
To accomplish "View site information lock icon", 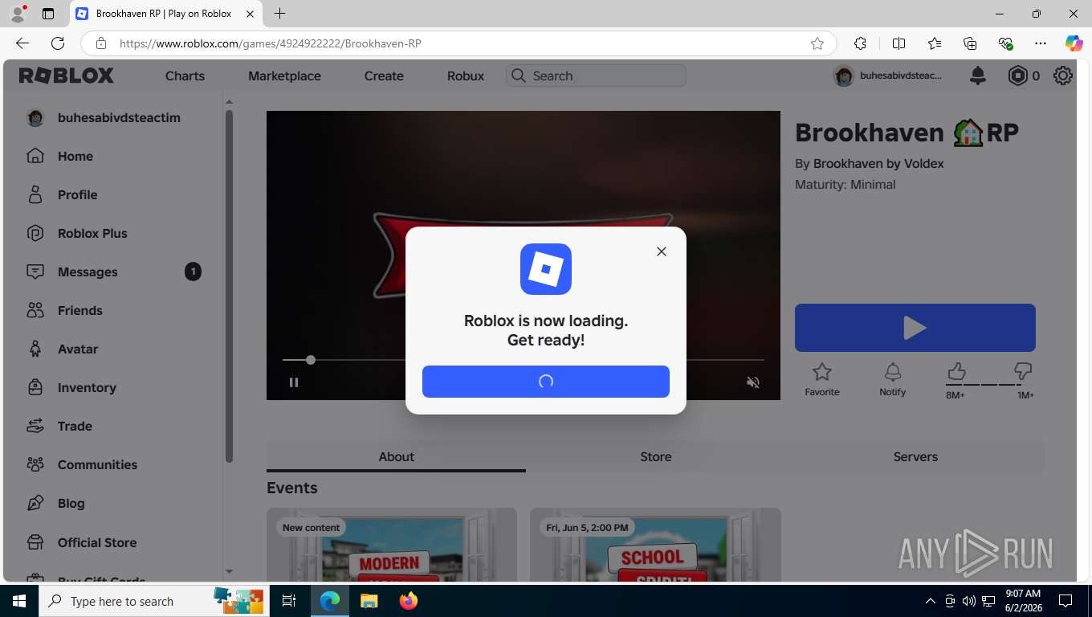I will point(101,43).
